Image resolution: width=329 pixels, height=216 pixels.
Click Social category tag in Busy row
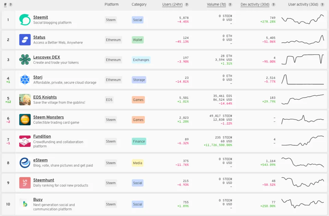138,204
